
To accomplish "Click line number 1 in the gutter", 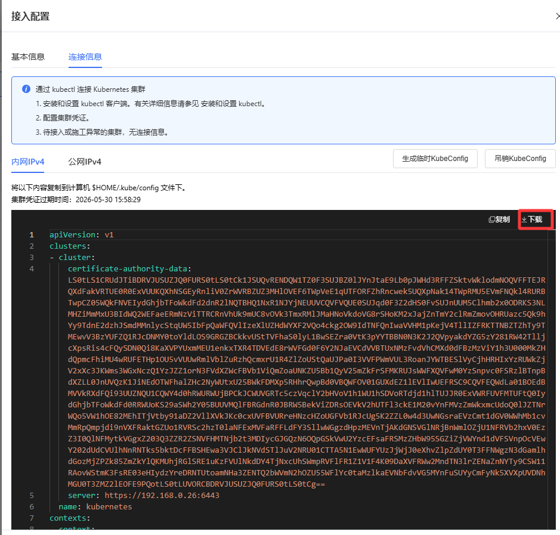I will tap(32, 234).
